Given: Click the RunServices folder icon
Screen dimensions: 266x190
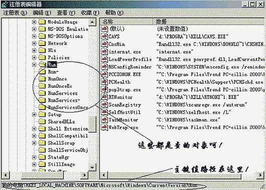Looking at the screenshot, I should pyautogui.click(x=42, y=93).
